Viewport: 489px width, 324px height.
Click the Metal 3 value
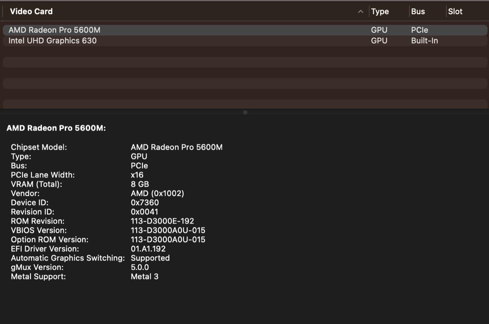[x=144, y=277]
